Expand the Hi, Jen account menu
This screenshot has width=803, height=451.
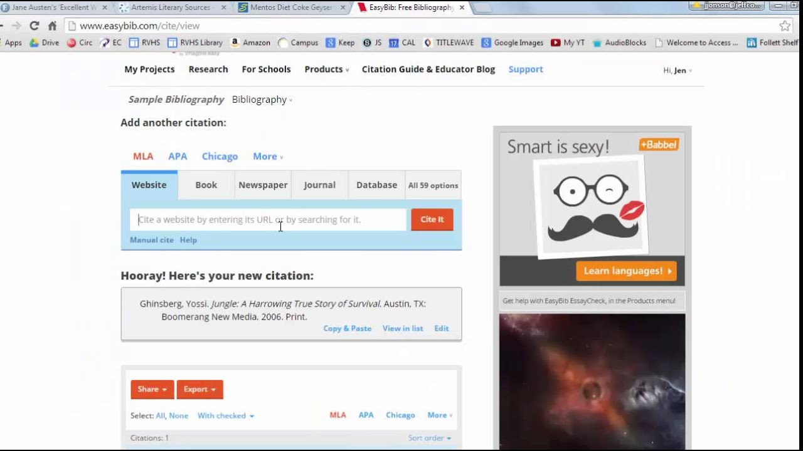[x=678, y=70]
